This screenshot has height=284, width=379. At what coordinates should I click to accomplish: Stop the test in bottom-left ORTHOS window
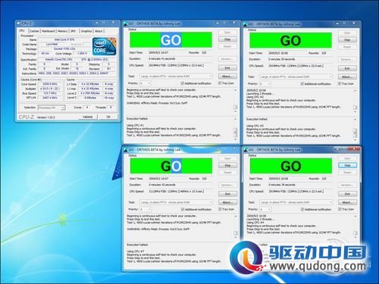coord(227,165)
